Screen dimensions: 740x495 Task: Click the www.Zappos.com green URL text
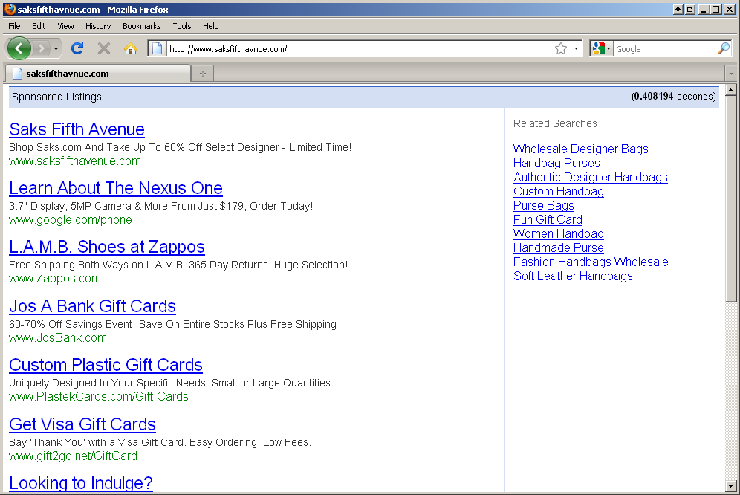(x=55, y=278)
